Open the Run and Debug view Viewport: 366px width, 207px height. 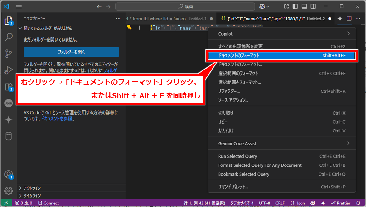pyautogui.click(x=8, y=70)
